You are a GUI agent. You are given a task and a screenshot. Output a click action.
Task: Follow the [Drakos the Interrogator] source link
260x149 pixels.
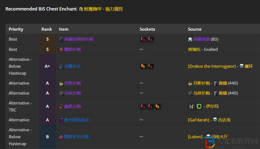pyautogui.click(x=212, y=66)
